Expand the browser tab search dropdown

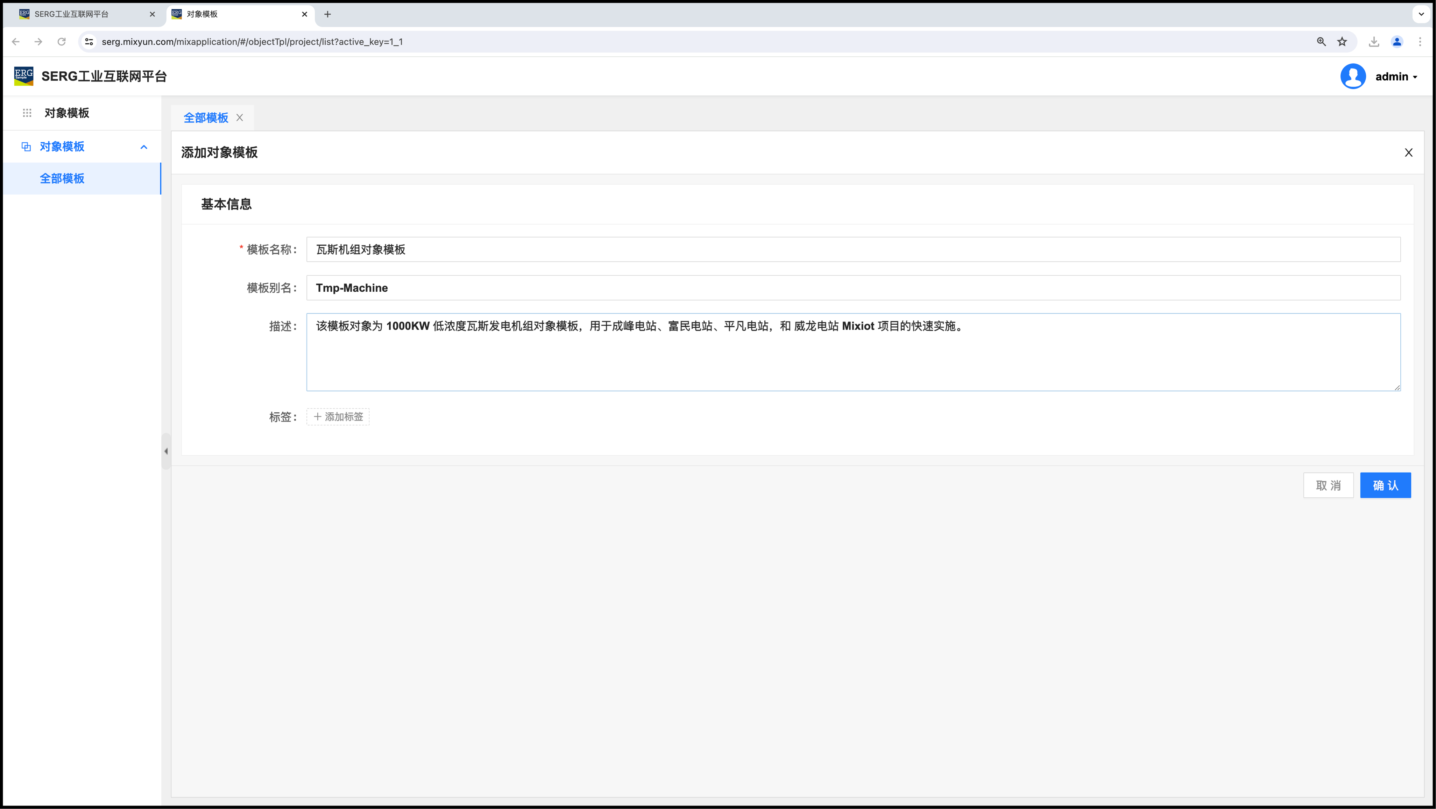coord(1421,14)
